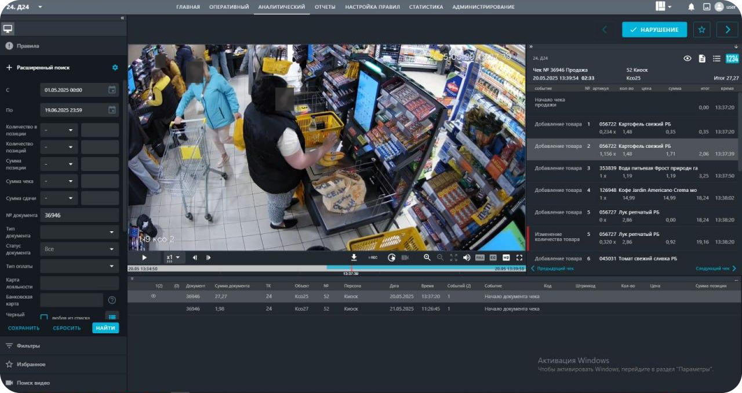Click the advanced search settings gear
The image size is (742, 393).
pos(115,68)
